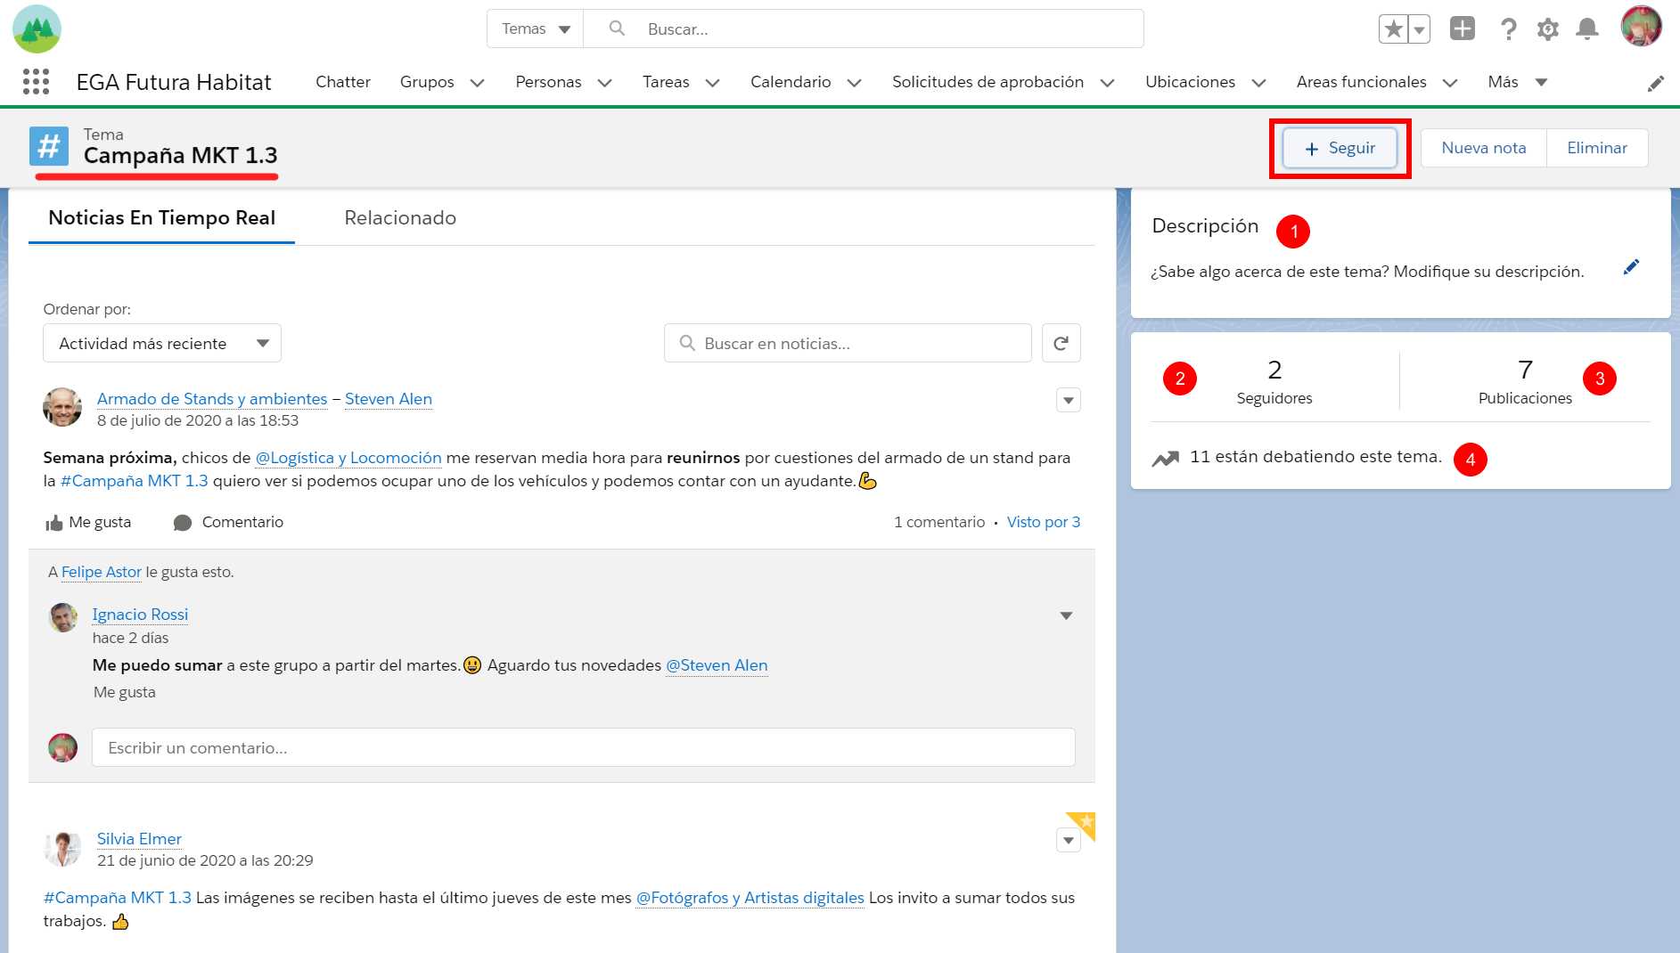1680x953 pixels.
Task: Open the notifications bell icon
Action: (x=1587, y=29)
